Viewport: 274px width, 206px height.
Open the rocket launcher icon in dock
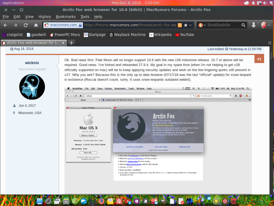click(x=48, y=201)
